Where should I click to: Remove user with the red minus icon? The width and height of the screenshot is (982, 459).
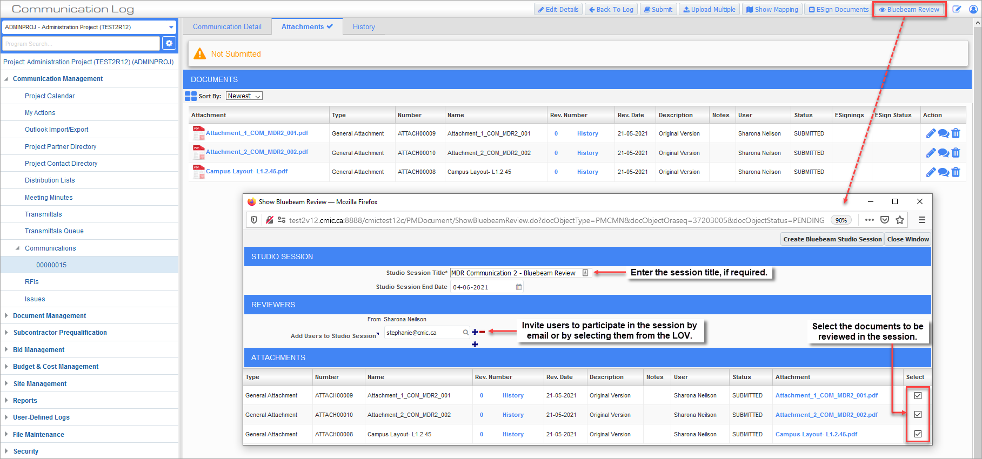click(x=482, y=332)
